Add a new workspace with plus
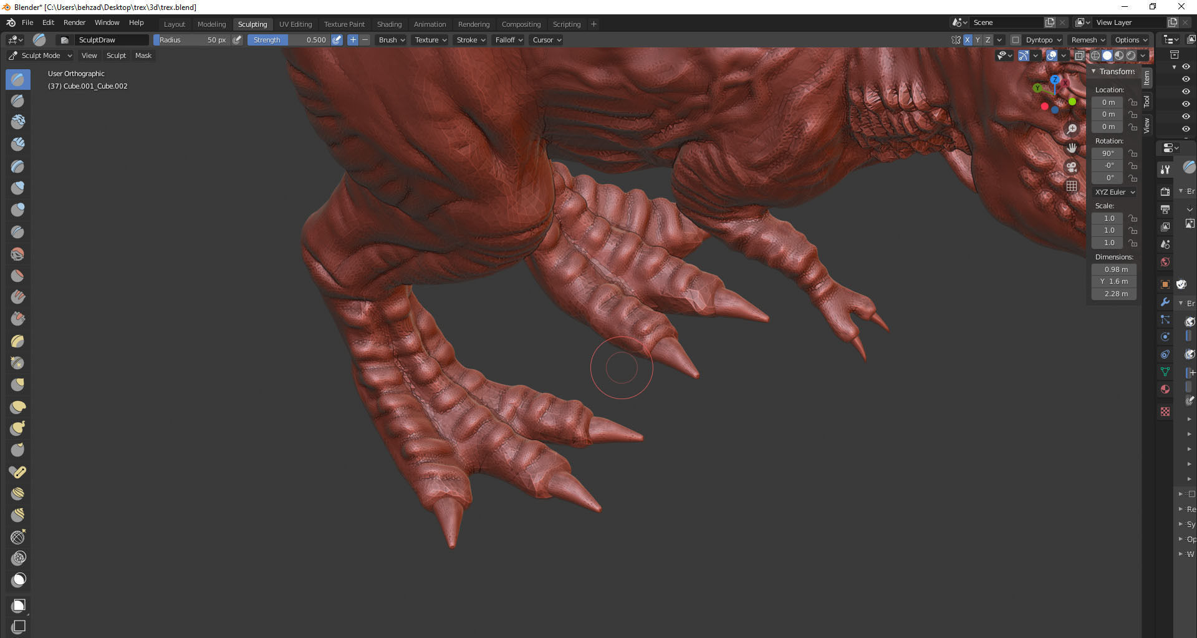 click(594, 24)
